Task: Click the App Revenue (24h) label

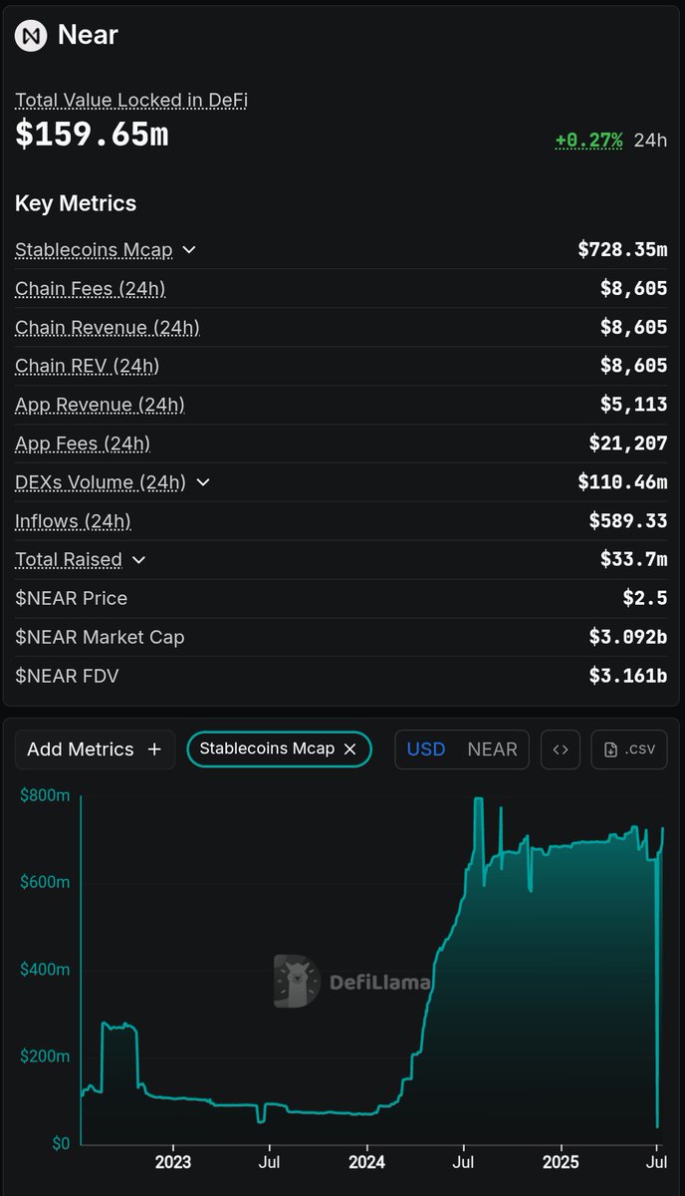Action: 100,405
